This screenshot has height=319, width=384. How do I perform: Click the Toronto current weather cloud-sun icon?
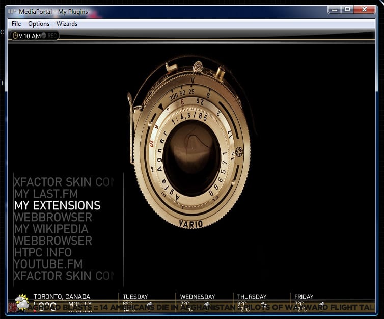(22, 302)
